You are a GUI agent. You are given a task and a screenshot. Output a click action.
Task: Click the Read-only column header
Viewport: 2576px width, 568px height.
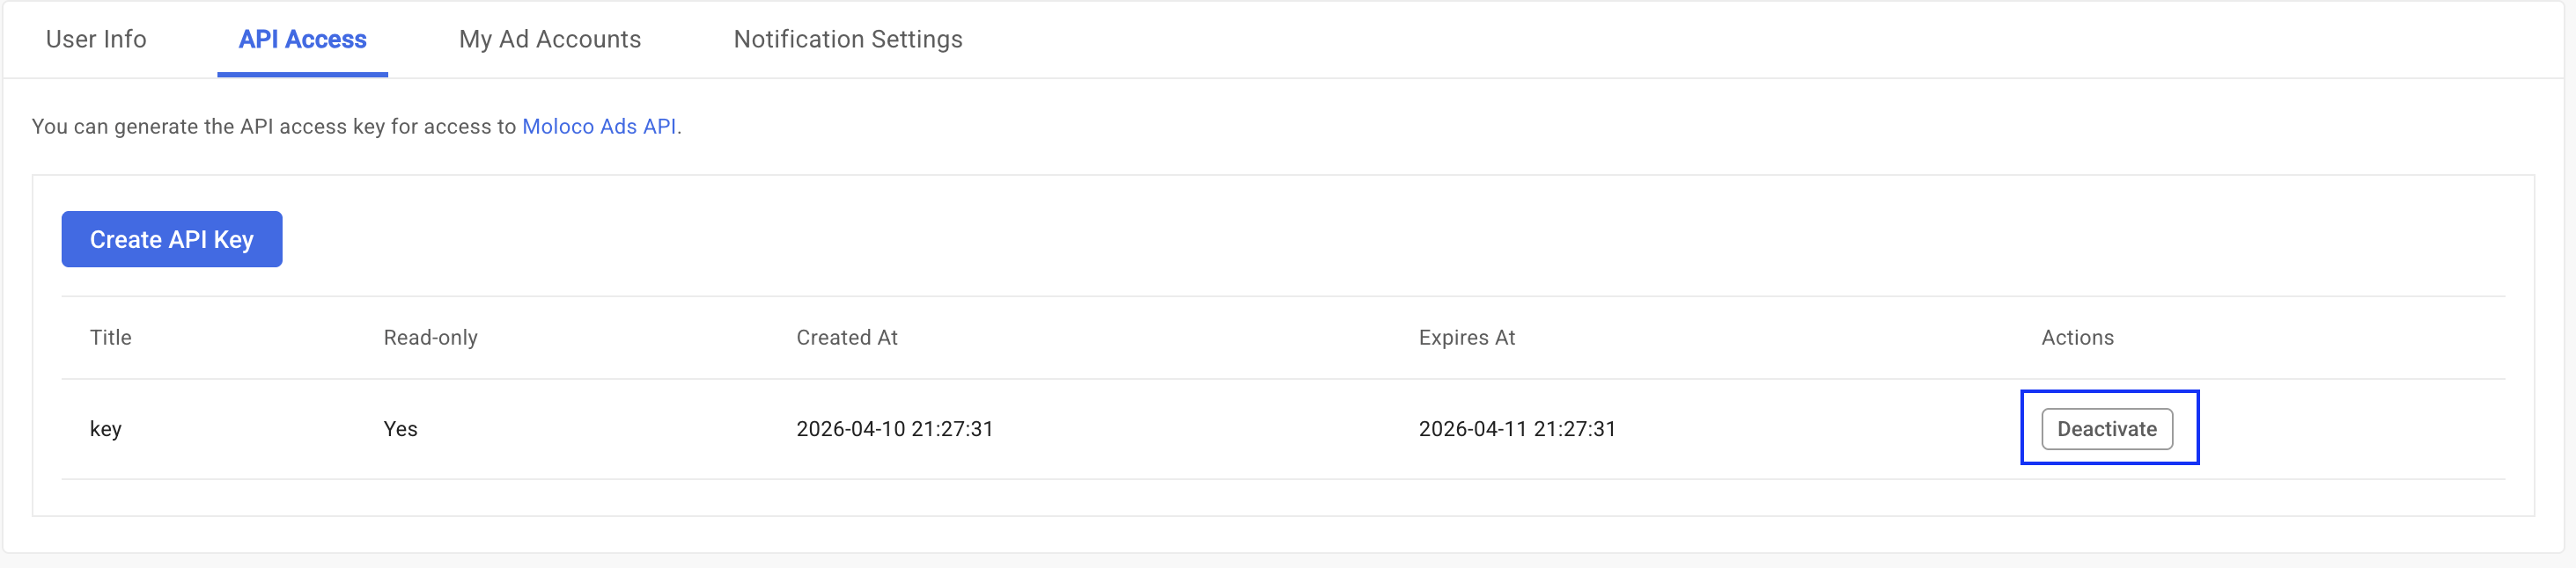click(431, 338)
